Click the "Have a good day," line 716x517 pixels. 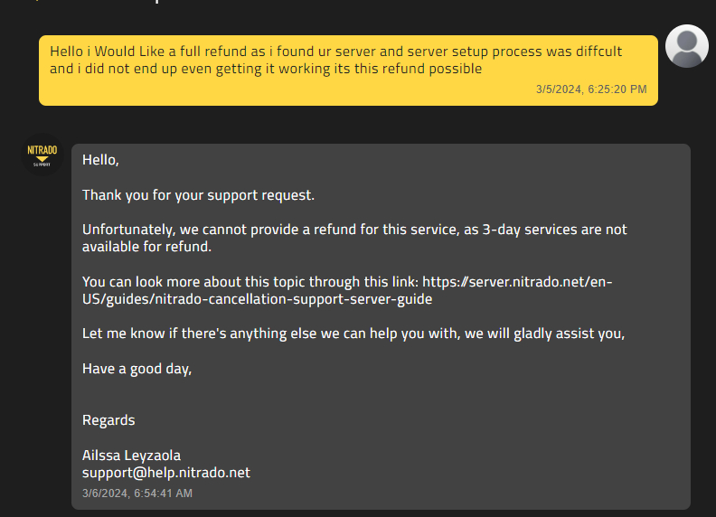(x=137, y=369)
